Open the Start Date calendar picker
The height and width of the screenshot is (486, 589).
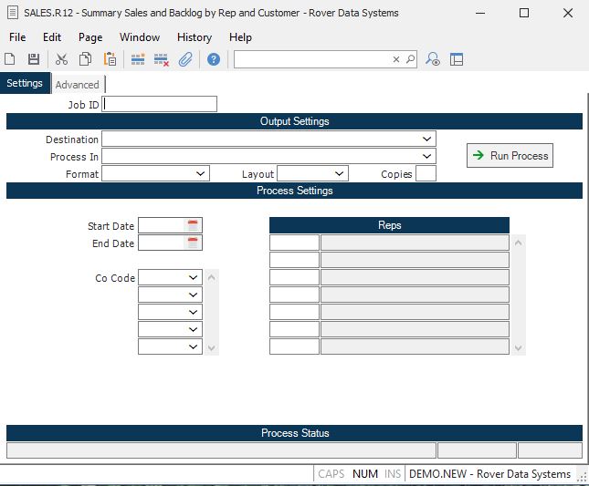(x=193, y=225)
